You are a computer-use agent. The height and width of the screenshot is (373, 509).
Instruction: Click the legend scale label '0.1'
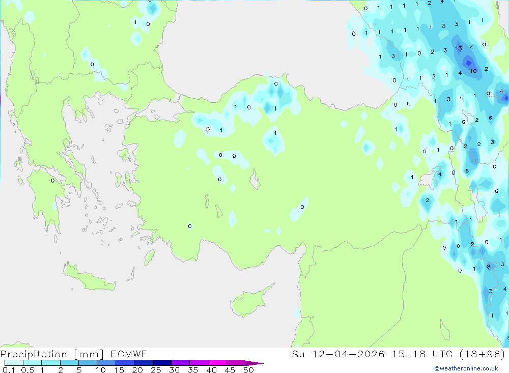point(9,370)
